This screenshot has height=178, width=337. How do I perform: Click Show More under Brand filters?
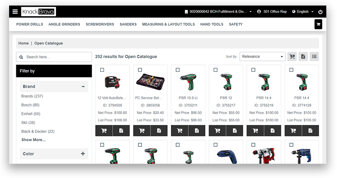tap(34, 140)
